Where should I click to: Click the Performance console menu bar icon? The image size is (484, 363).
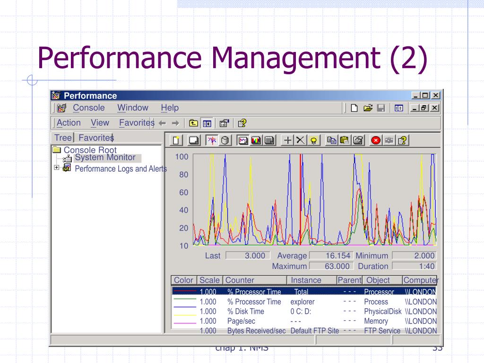click(61, 108)
